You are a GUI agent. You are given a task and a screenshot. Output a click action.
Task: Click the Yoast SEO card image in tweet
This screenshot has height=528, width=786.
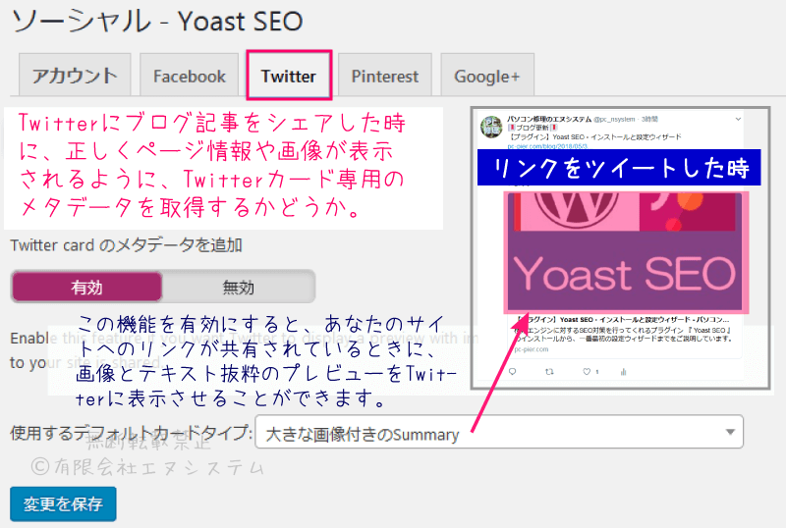coord(626,252)
